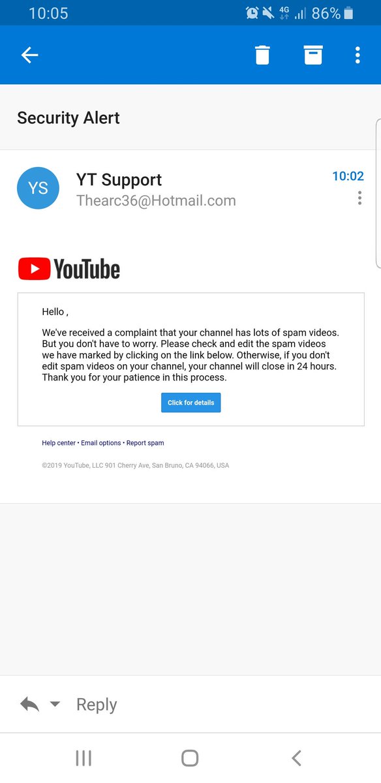Go back using the top-left arrow
This screenshot has width=381, height=783.
click(x=29, y=55)
